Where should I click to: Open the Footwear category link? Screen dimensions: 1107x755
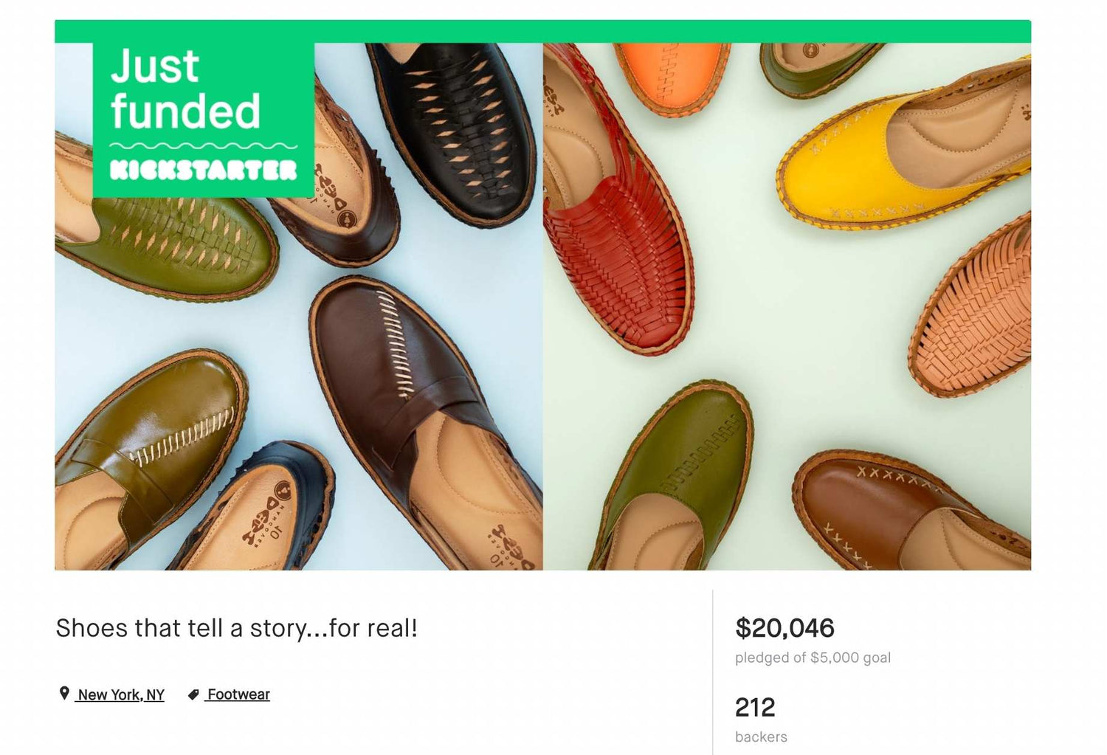point(238,694)
